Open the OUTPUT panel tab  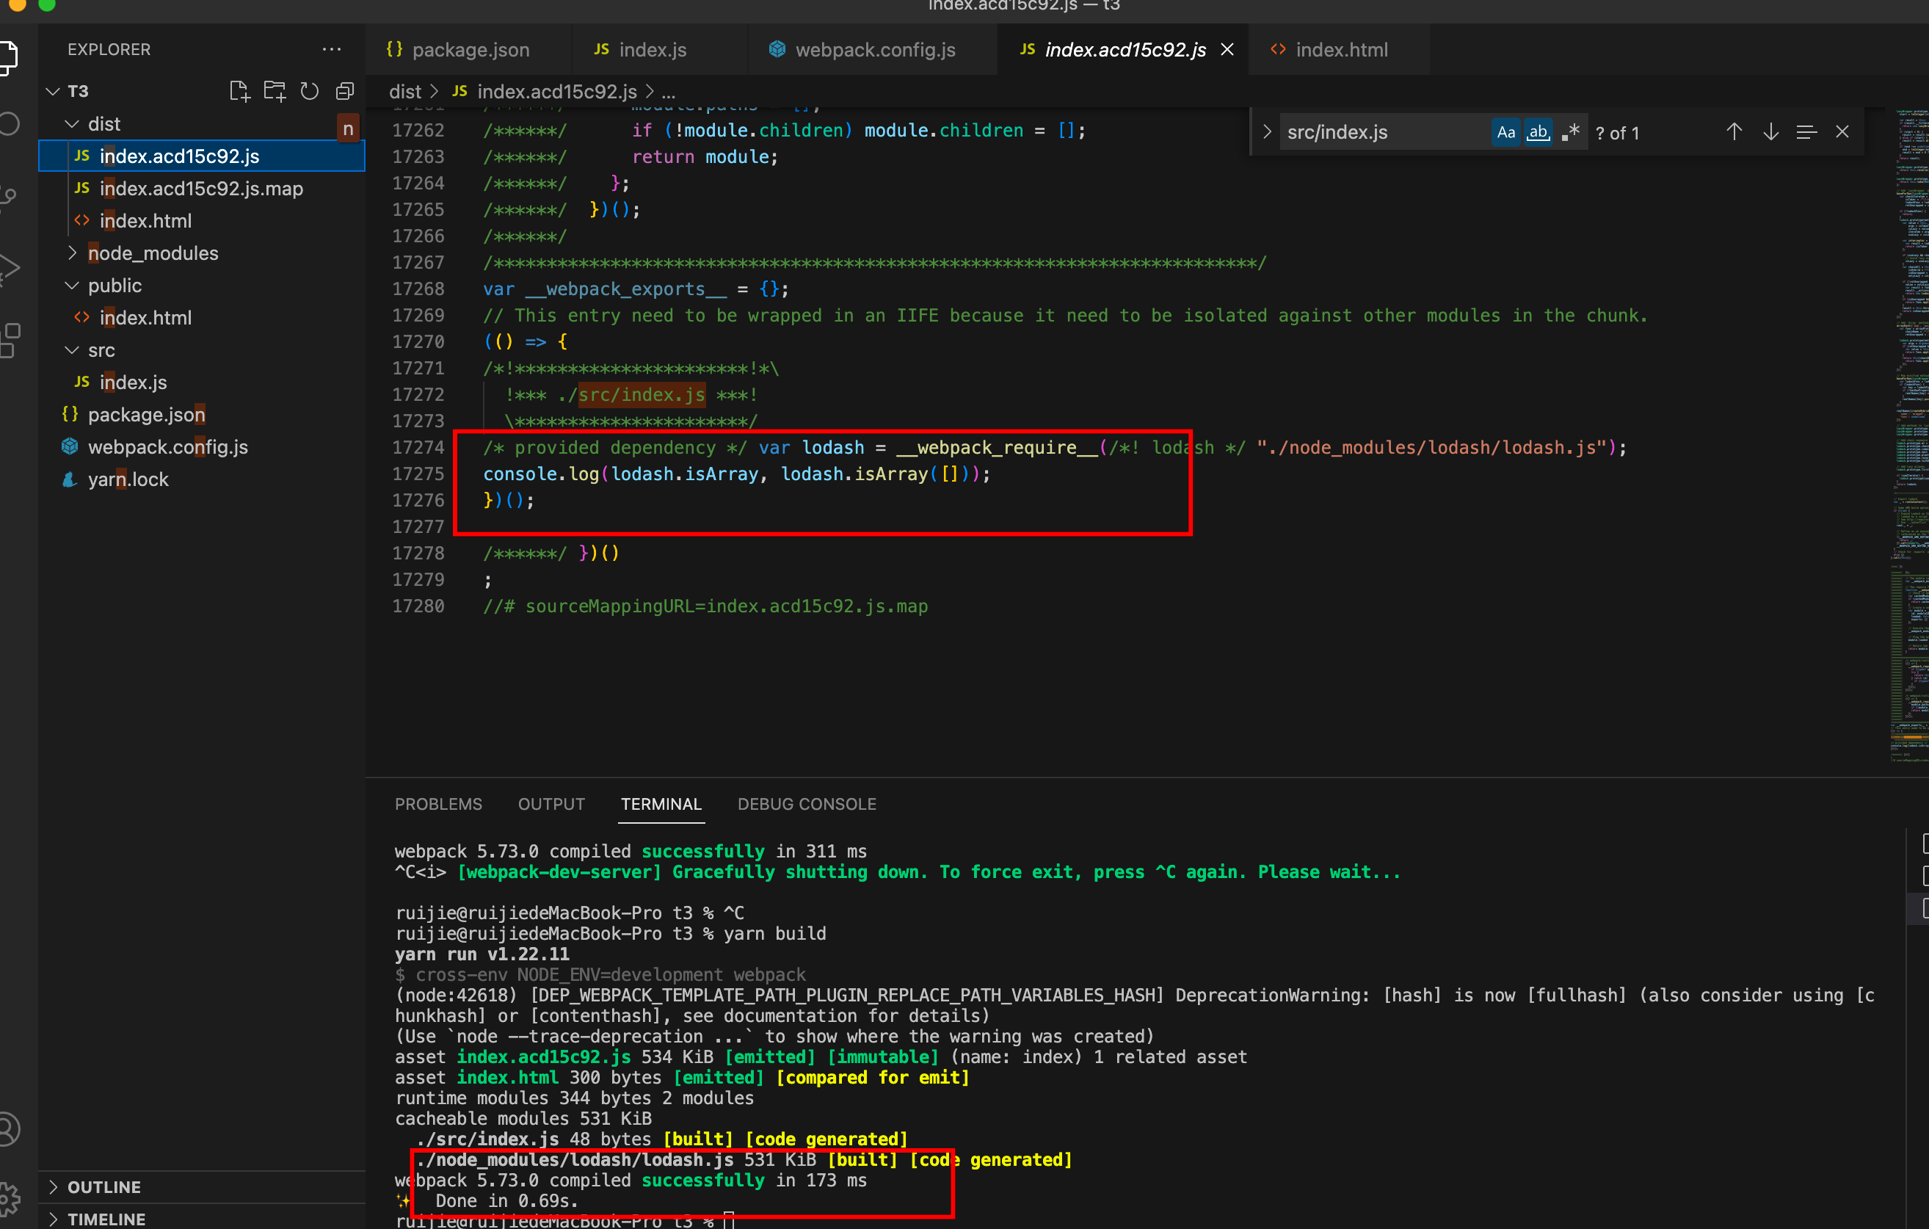[551, 804]
